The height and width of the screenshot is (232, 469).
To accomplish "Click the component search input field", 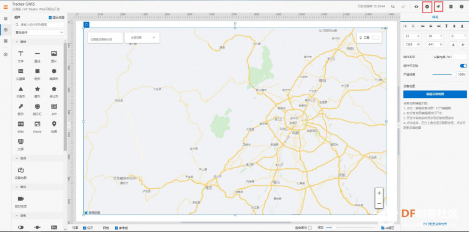I will (x=39, y=24).
